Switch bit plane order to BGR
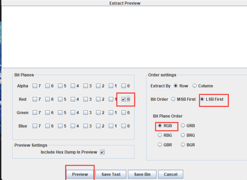 coord(183,145)
